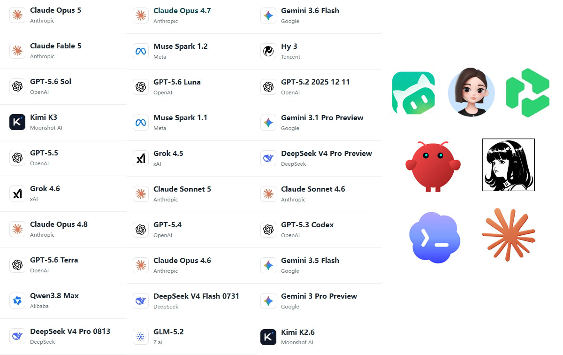563x355 pixels.
Task: Click the OpenAI logo next to GPT-5.6 Sol
Action: [x=17, y=86]
